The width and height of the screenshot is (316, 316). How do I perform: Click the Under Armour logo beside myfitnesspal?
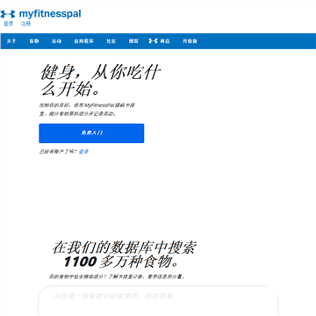[x=8, y=14]
